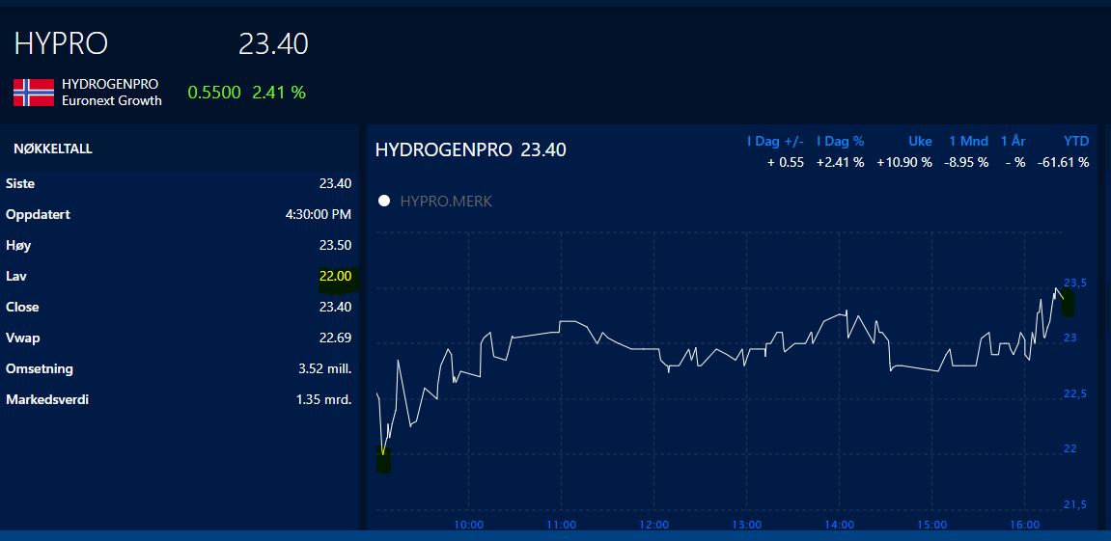The image size is (1111, 541).
Task: Click the 21,5 price axis label
Action: pos(1075,504)
